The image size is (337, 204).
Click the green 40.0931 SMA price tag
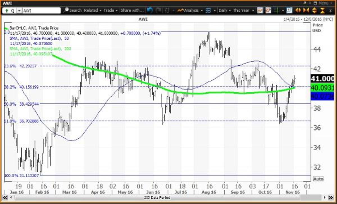pos(323,88)
